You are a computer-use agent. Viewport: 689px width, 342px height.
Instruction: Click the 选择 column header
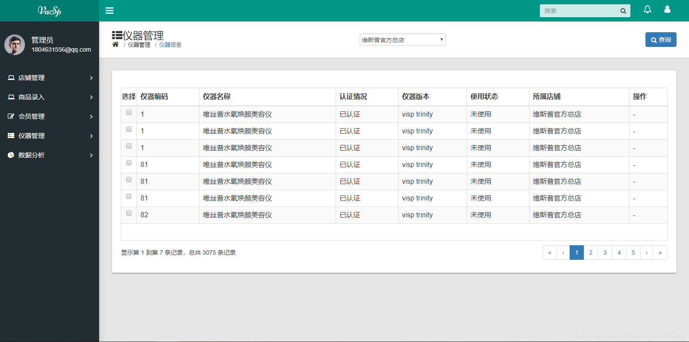(129, 96)
